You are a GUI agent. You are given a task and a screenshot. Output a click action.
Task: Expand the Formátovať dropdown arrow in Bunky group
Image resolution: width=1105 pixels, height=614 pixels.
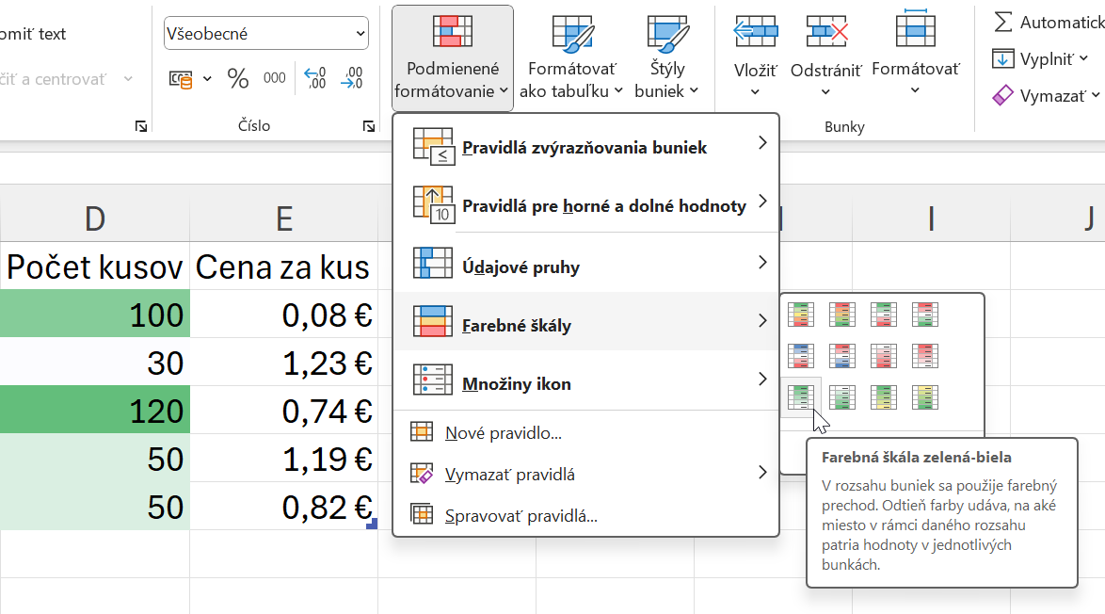915,91
